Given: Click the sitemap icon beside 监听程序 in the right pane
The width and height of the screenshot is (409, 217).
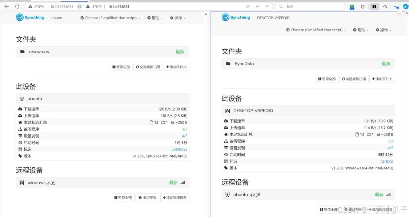Looking at the screenshot, I should [x=226, y=141].
